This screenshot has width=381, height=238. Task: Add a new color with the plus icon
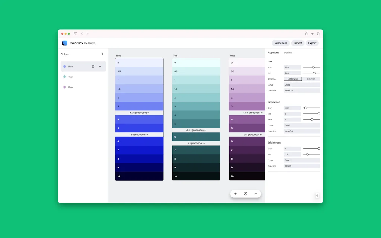[x=103, y=54]
